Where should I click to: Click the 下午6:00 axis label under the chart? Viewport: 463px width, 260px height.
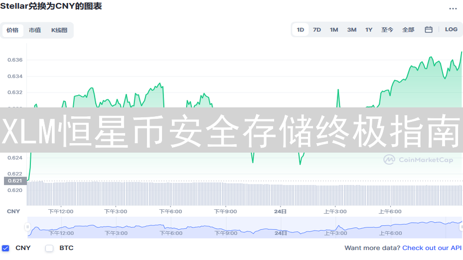coord(170,211)
